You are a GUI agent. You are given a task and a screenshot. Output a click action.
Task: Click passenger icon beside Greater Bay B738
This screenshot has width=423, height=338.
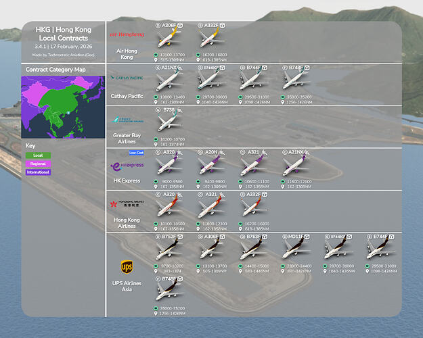tap(180, 110)
